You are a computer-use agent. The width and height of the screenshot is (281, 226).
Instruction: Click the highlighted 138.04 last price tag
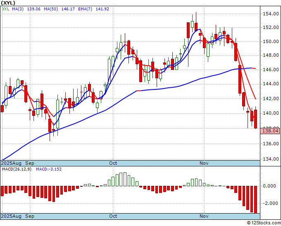[270, 131]
